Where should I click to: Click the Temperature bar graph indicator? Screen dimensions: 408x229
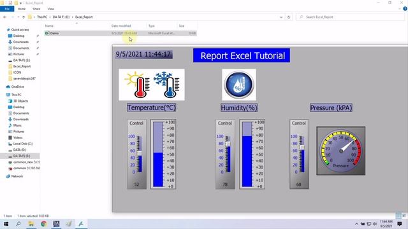click(163, 154)
